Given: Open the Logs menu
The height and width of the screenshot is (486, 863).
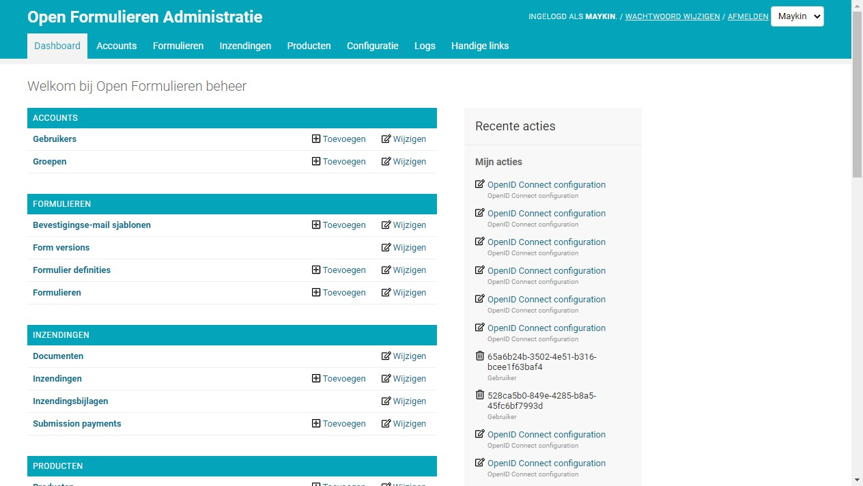Looking at the screenshot, I should click(x=425, y=46).
